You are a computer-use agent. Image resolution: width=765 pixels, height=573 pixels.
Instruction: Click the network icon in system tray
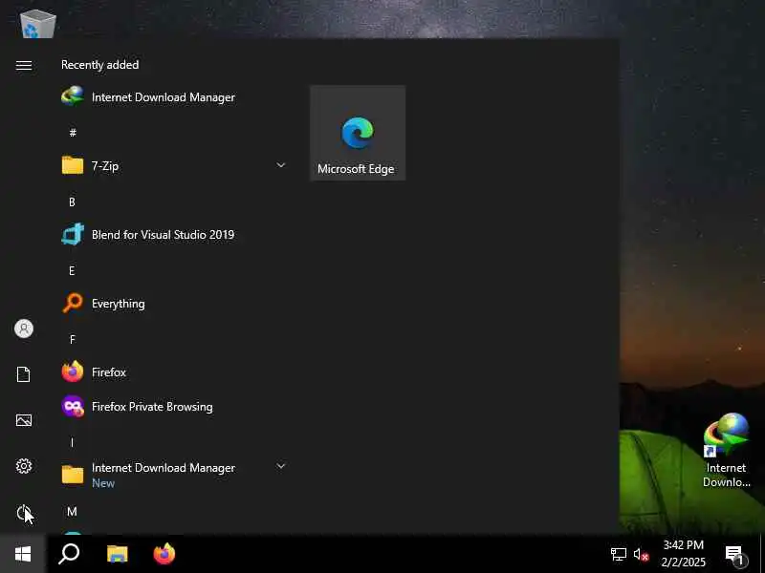click(618, 555)
